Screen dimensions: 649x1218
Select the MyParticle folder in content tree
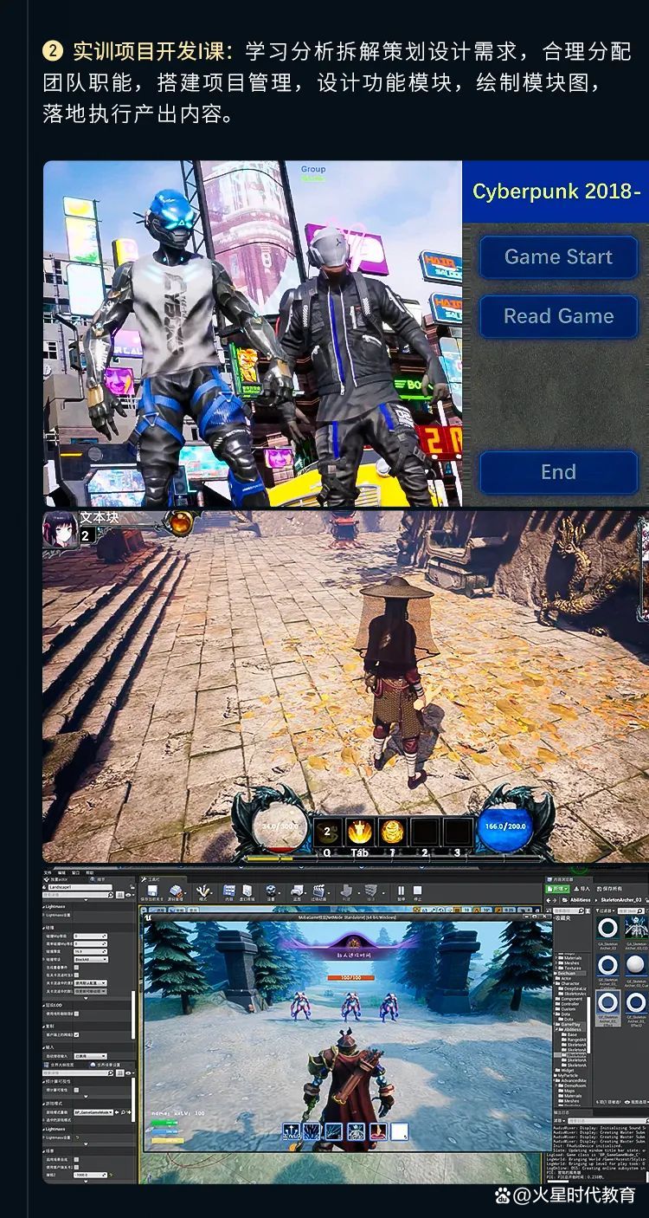coord(568,1075)
